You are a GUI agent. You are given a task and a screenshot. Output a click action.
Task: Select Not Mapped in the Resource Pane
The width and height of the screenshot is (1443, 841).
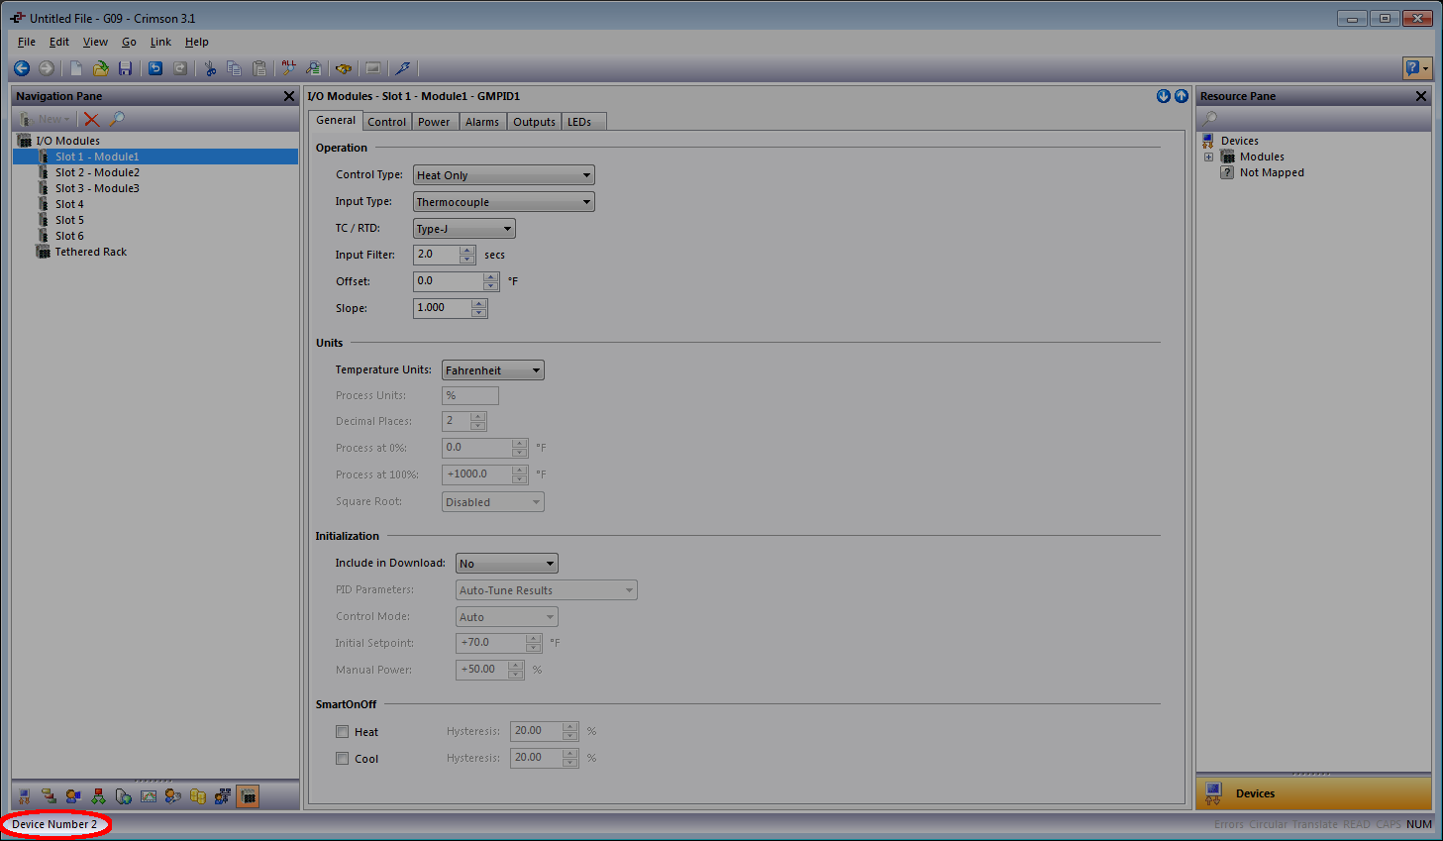click(1272, 172)
